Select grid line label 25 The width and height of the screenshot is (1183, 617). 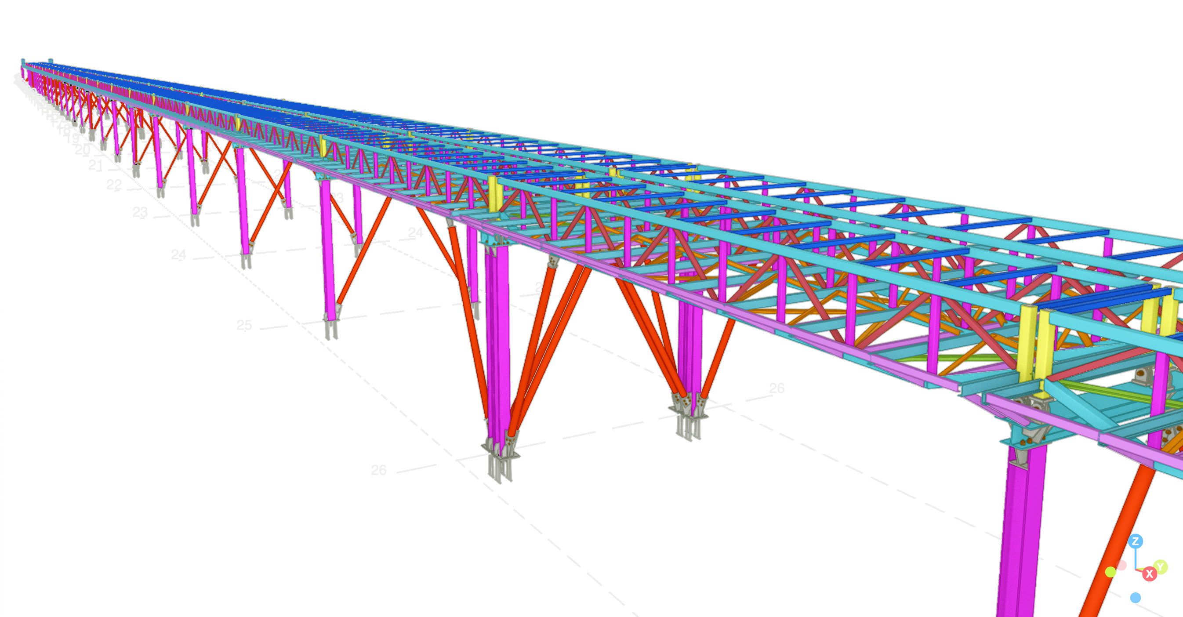click(x=244, y=326)
